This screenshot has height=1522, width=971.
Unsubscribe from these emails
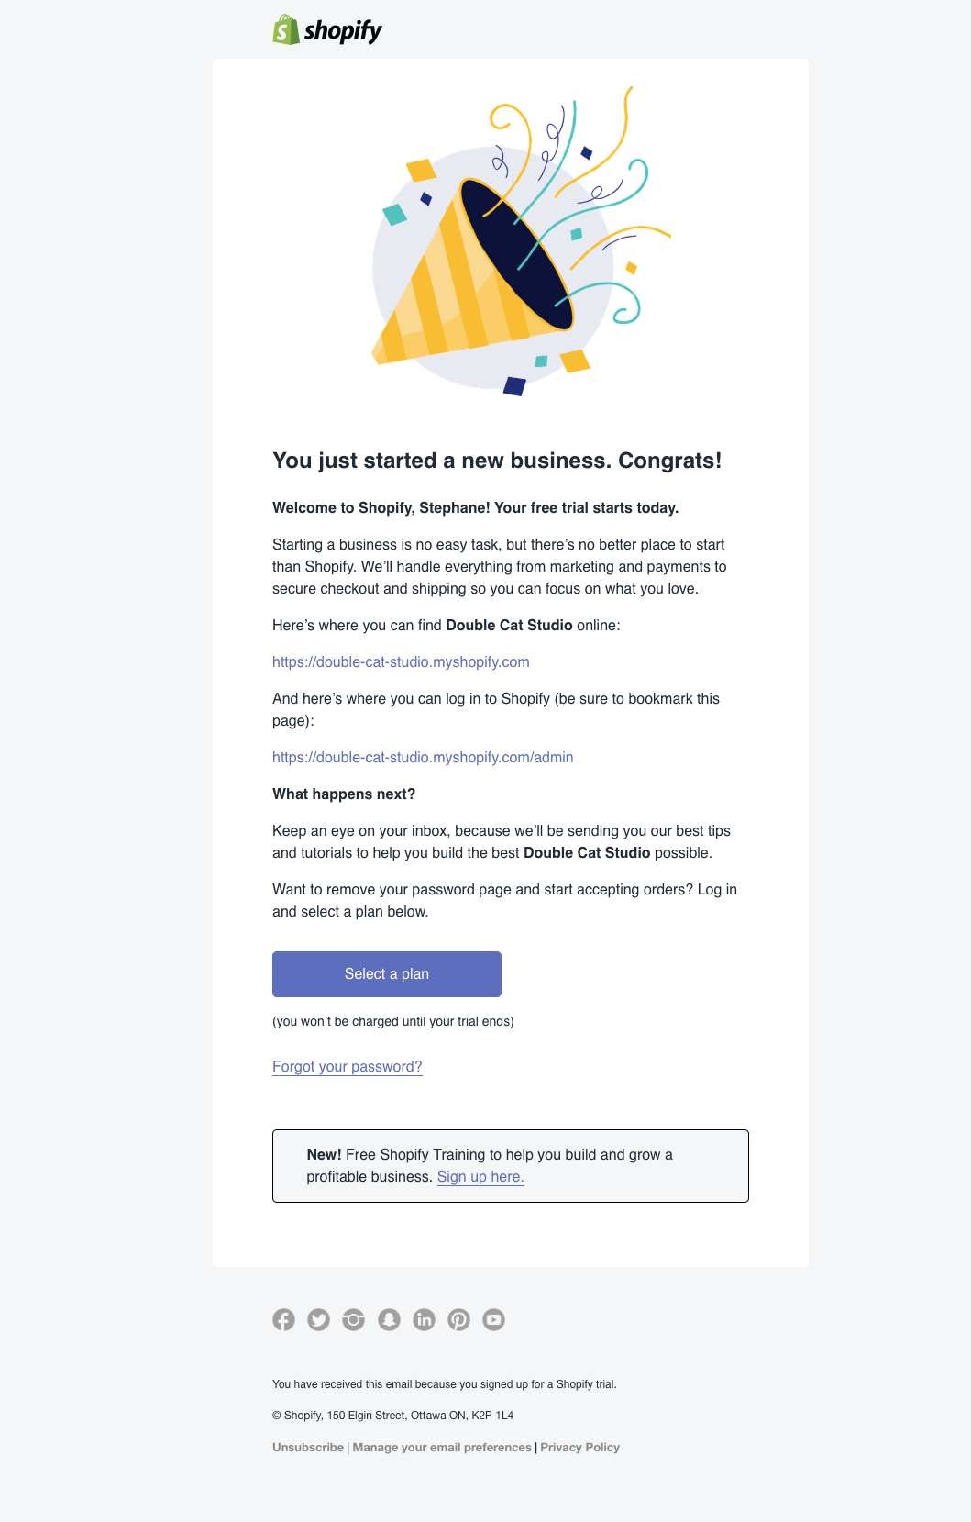(x=308, y=1447)
